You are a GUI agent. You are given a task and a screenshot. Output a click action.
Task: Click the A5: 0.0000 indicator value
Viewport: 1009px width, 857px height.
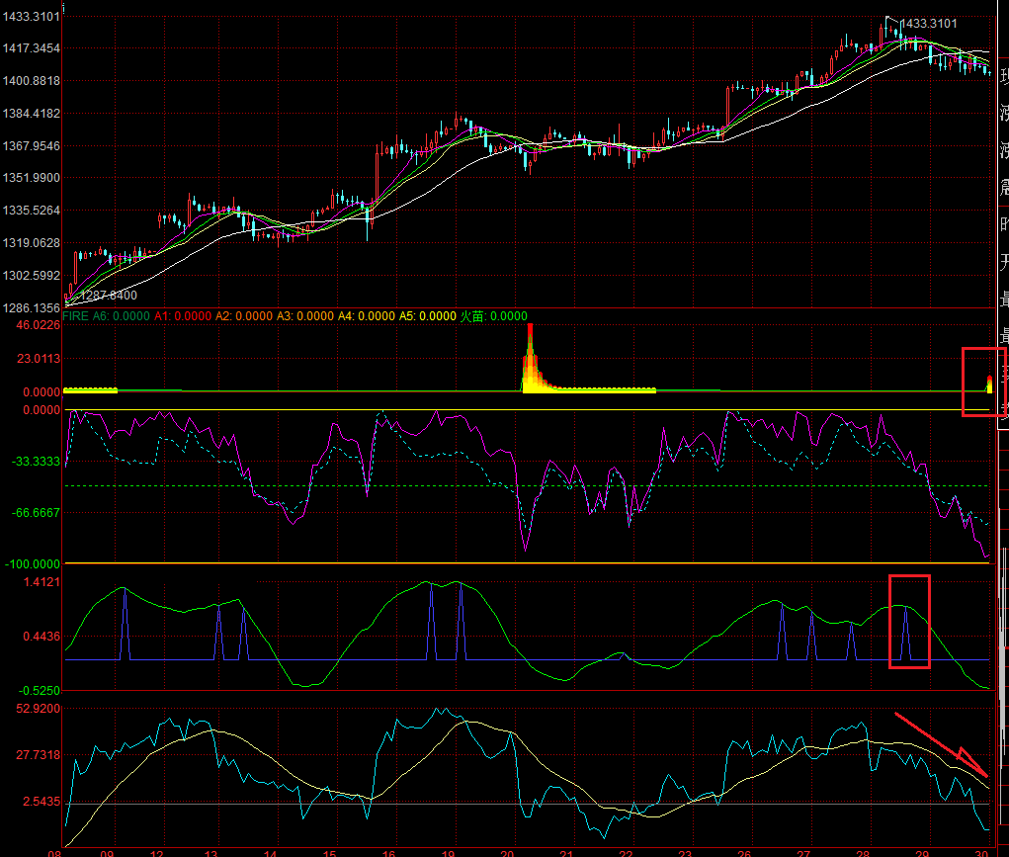427,316
